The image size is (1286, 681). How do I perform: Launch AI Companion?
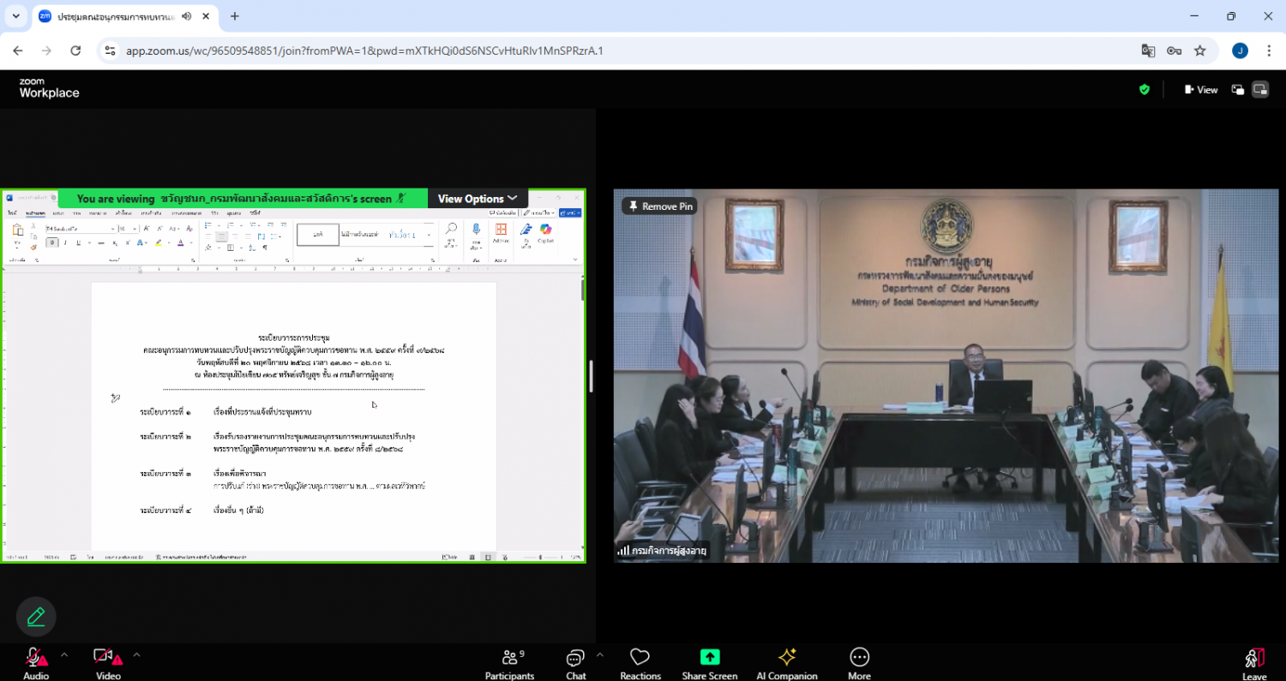coord(786,663)
